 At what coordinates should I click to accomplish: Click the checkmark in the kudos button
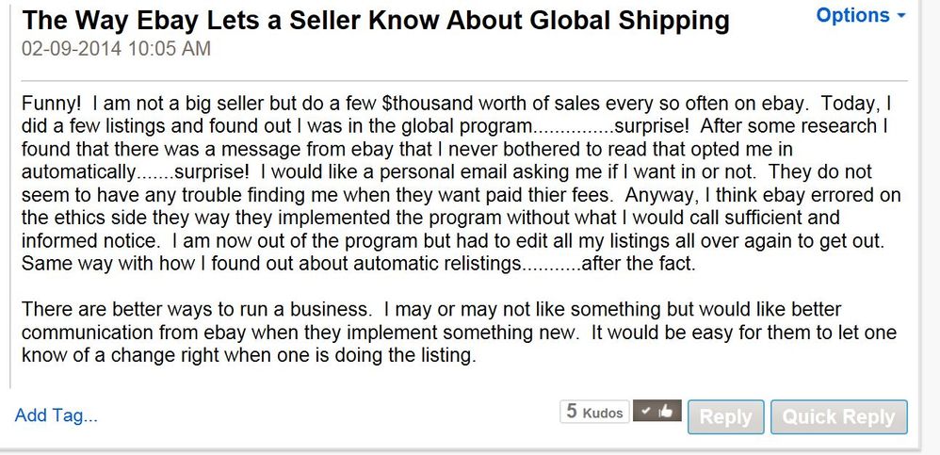645,412
